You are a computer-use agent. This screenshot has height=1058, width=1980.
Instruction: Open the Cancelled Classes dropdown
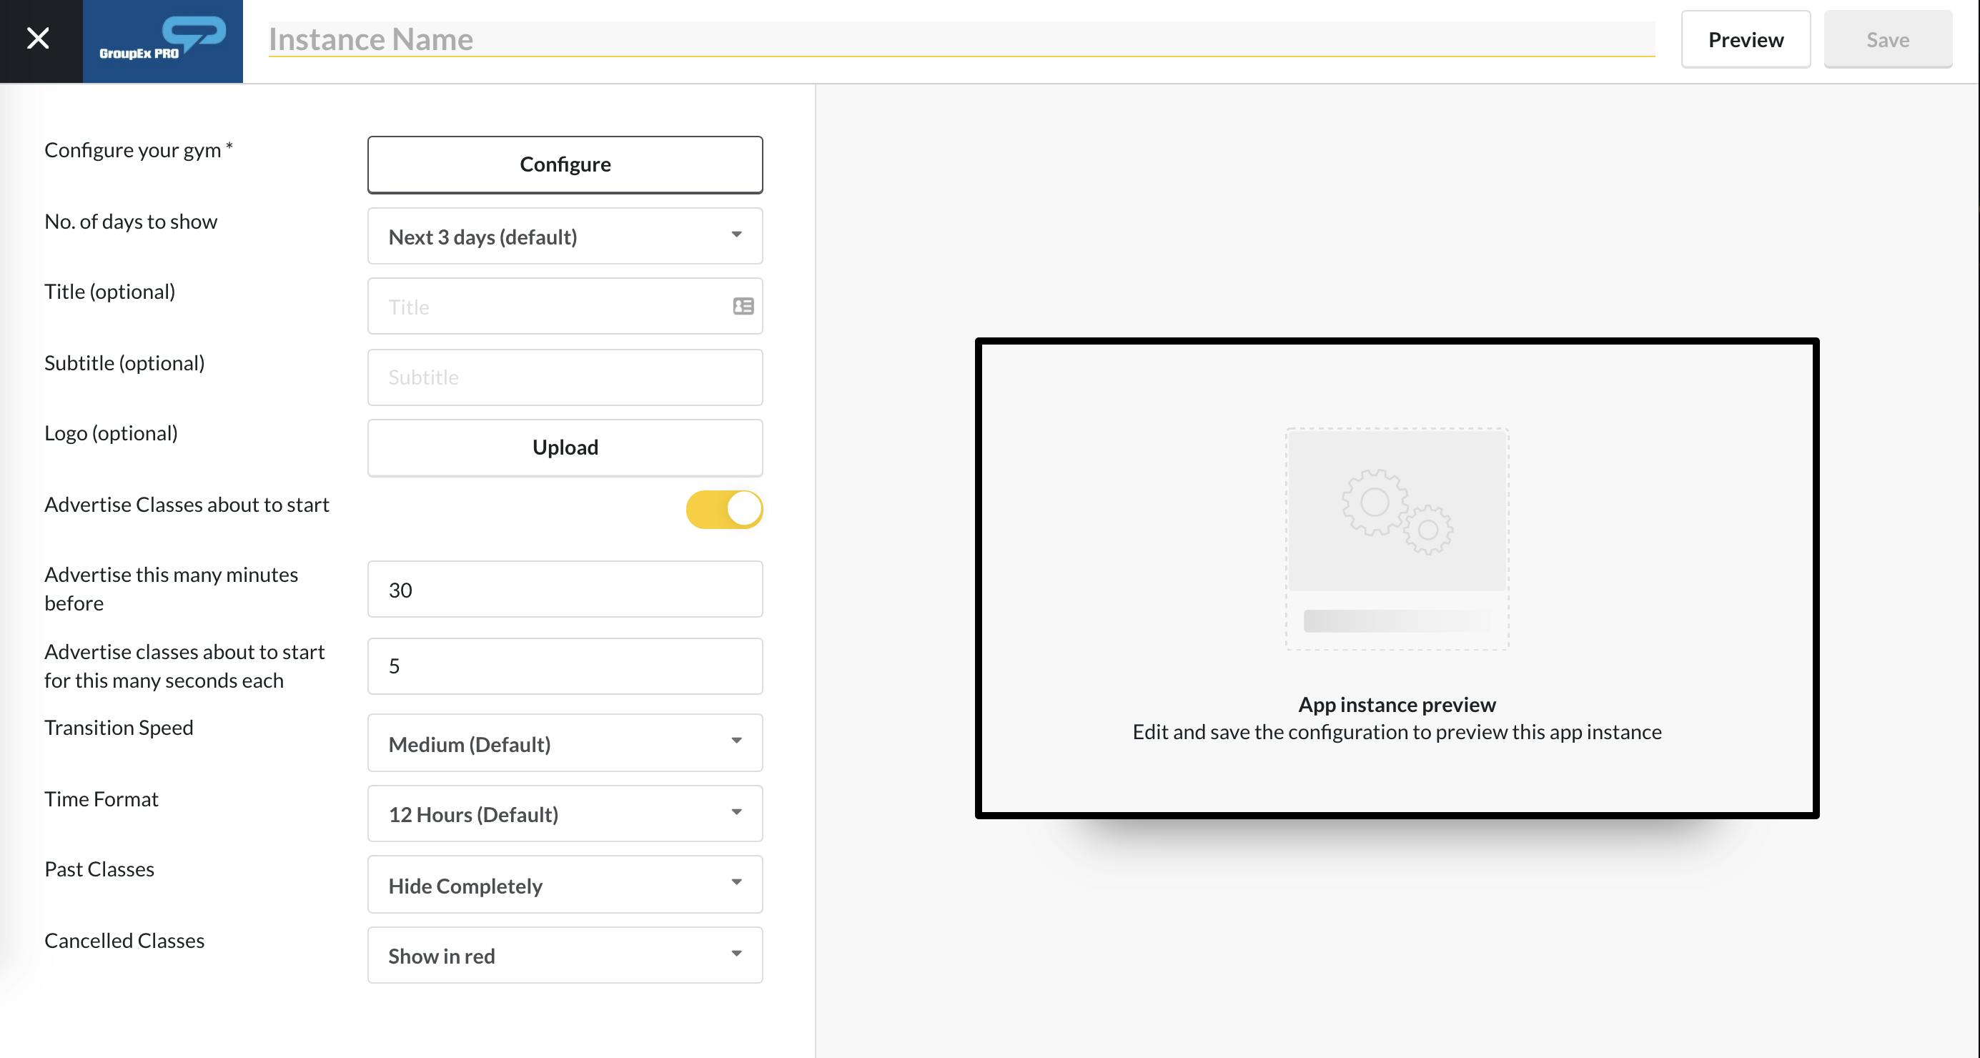pos(565,955)
